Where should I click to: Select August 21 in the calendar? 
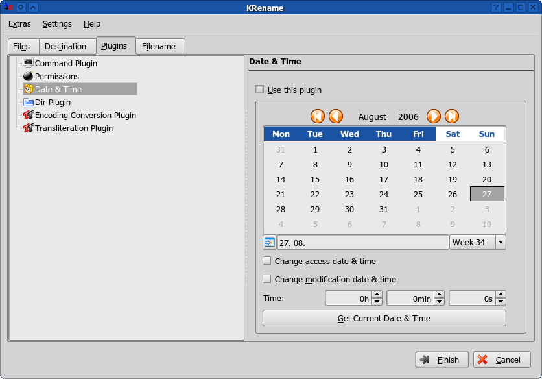click(x=281, y=194)
